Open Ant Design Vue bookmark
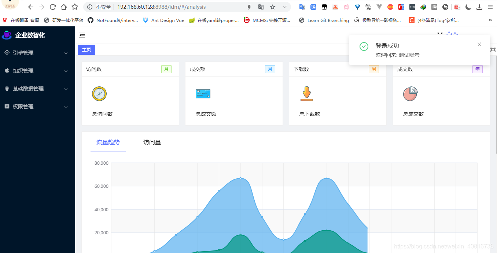Screen dimensions: 497x253 (x=163, y=21)
